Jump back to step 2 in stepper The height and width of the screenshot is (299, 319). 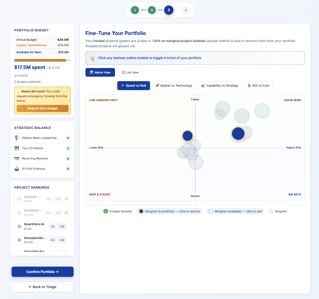152,10
